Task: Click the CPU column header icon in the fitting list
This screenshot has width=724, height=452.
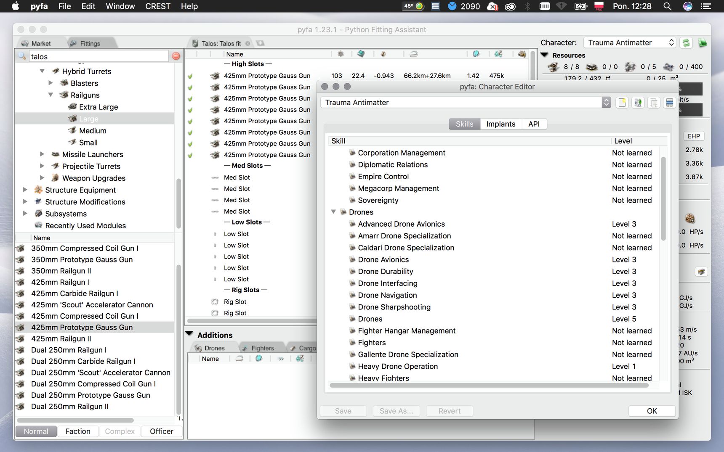Action: coord(361,54)
